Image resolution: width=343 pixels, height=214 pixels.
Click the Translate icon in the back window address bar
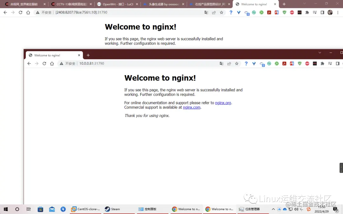[x=206, y=12]
